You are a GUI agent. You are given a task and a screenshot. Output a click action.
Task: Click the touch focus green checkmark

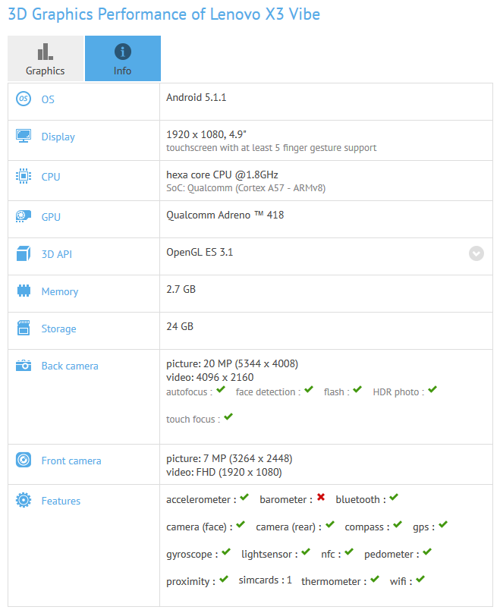[228, 417]
